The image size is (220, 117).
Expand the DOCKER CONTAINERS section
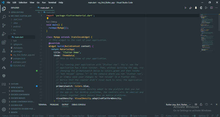(20, 94)
